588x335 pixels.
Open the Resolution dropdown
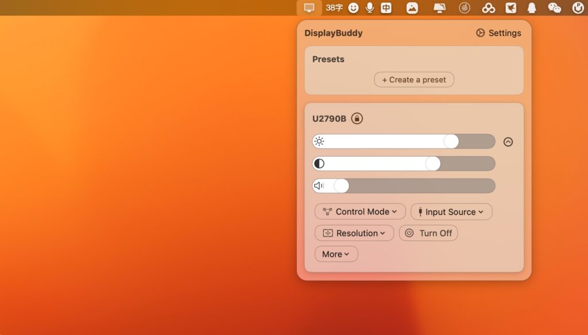click(x=354, y=233)
